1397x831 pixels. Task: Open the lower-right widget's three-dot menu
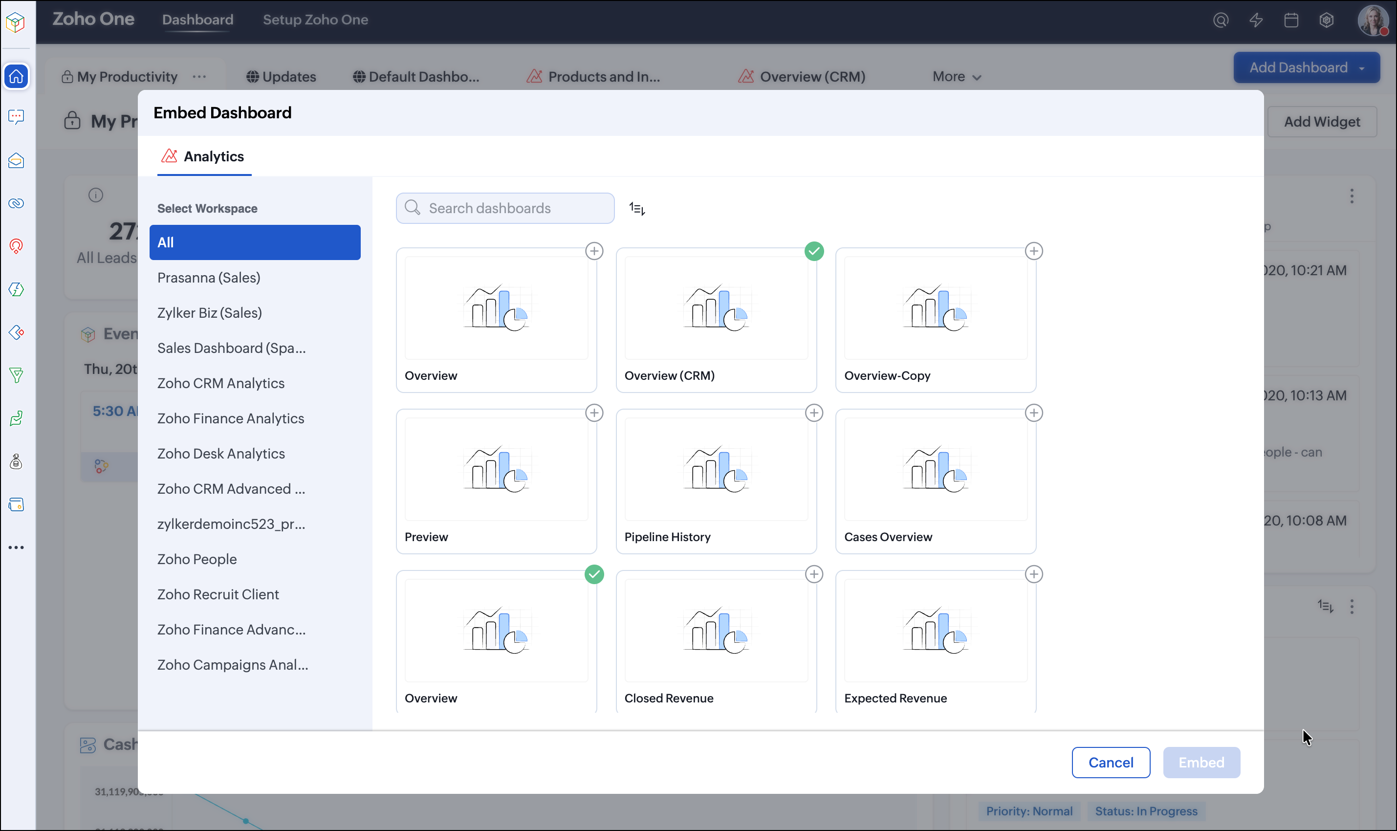click(1352, 607)
